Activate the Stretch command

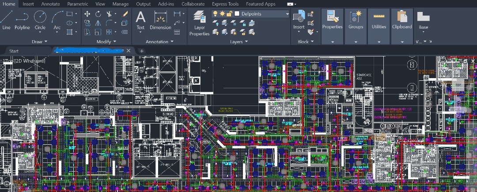coord(87,32)
